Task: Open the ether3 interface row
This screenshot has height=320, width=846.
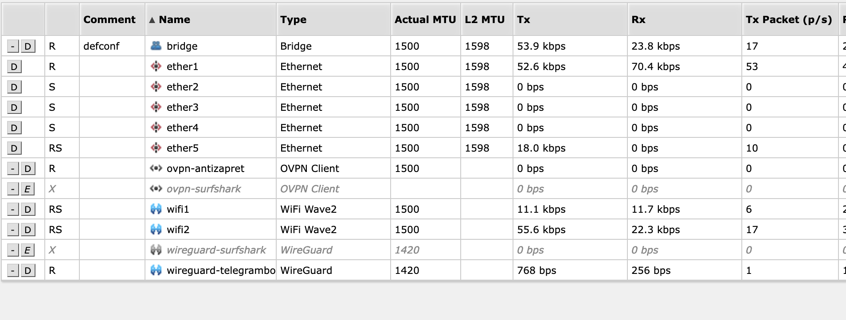Action: click(x=423, y=107)
